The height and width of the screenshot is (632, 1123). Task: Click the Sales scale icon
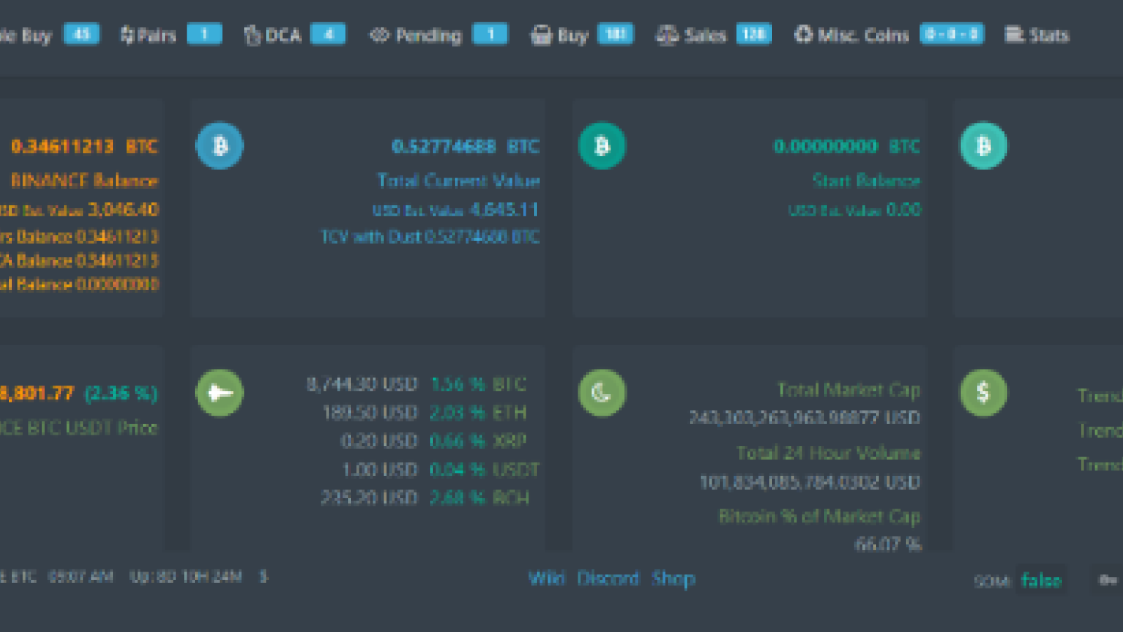click(x=667, y=35)
